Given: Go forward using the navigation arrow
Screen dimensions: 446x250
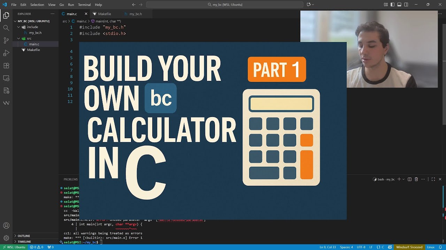Looking at the screenshot, I should tap(141, 5).
